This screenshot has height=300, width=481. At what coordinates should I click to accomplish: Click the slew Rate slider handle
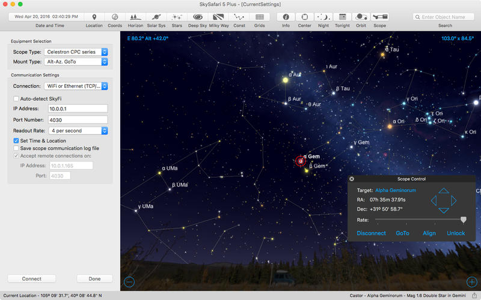463,220
